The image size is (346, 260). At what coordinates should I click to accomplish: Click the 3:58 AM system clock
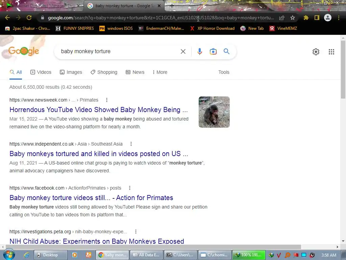coord(329,255)
